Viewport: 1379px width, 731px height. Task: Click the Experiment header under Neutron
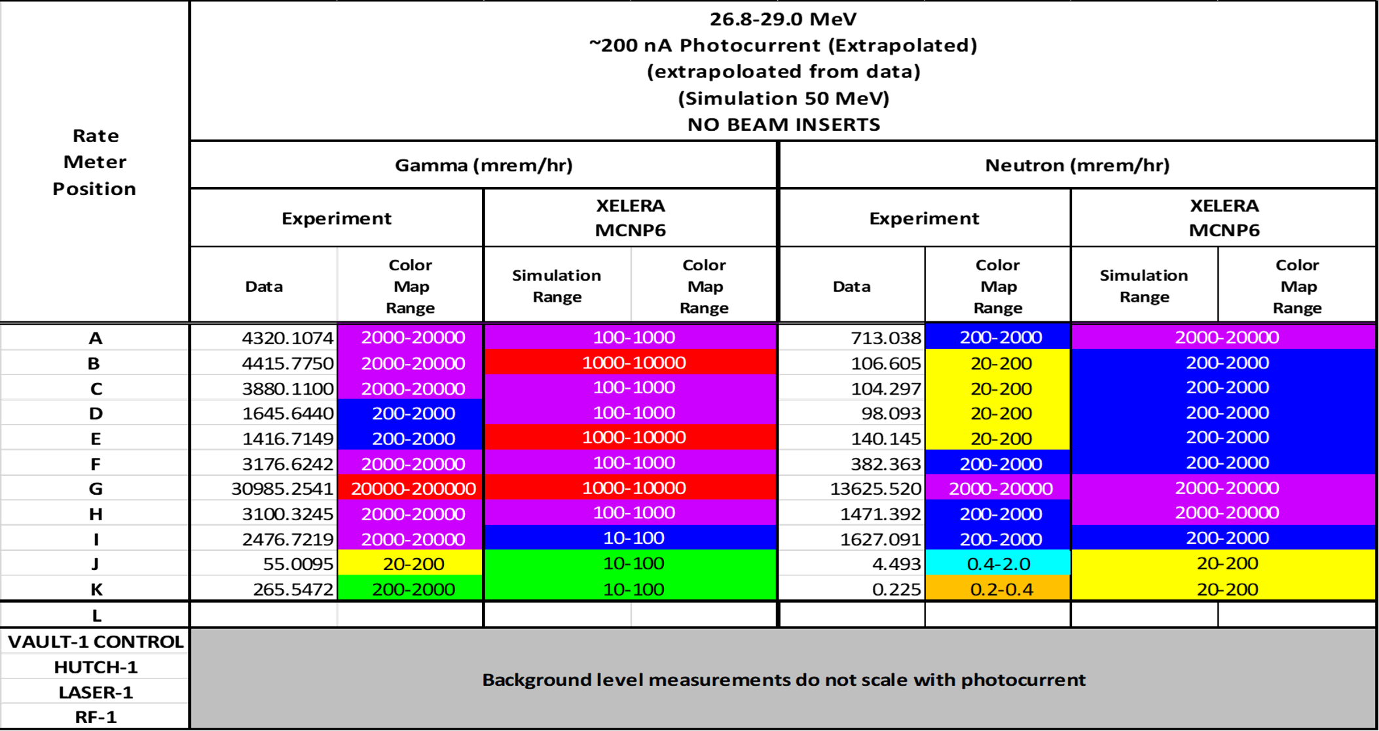(x=924, y=218)
